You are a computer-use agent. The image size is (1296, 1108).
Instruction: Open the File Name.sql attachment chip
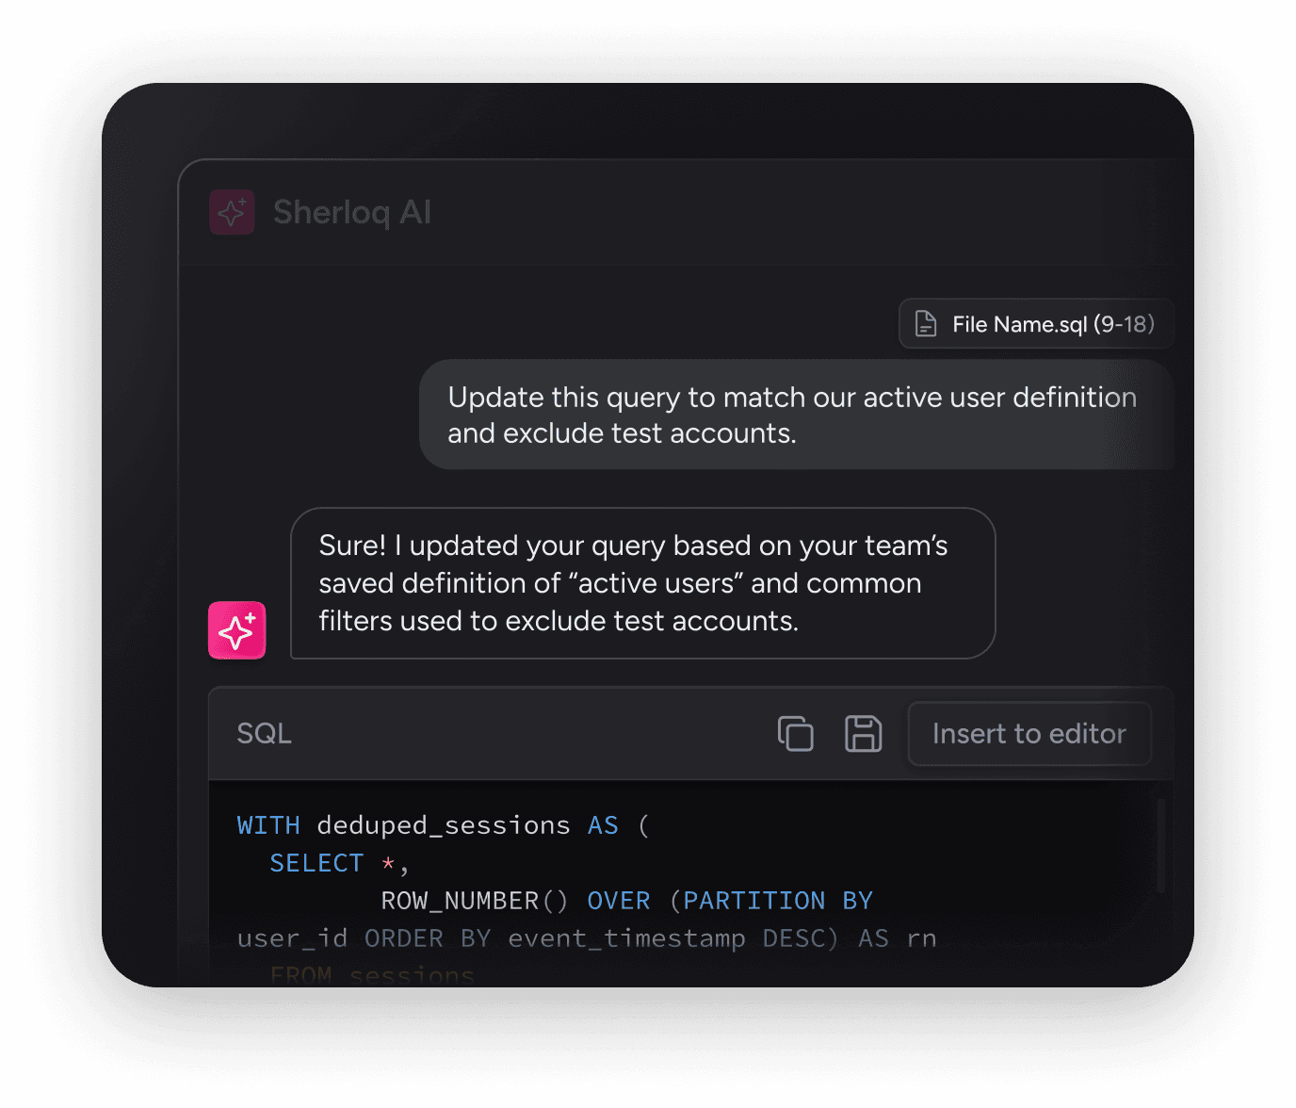1036,324
